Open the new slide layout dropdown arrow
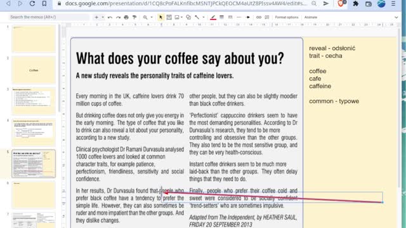This screenshot has height=228, width=406. pyautogui.click(x=103, y=17)
